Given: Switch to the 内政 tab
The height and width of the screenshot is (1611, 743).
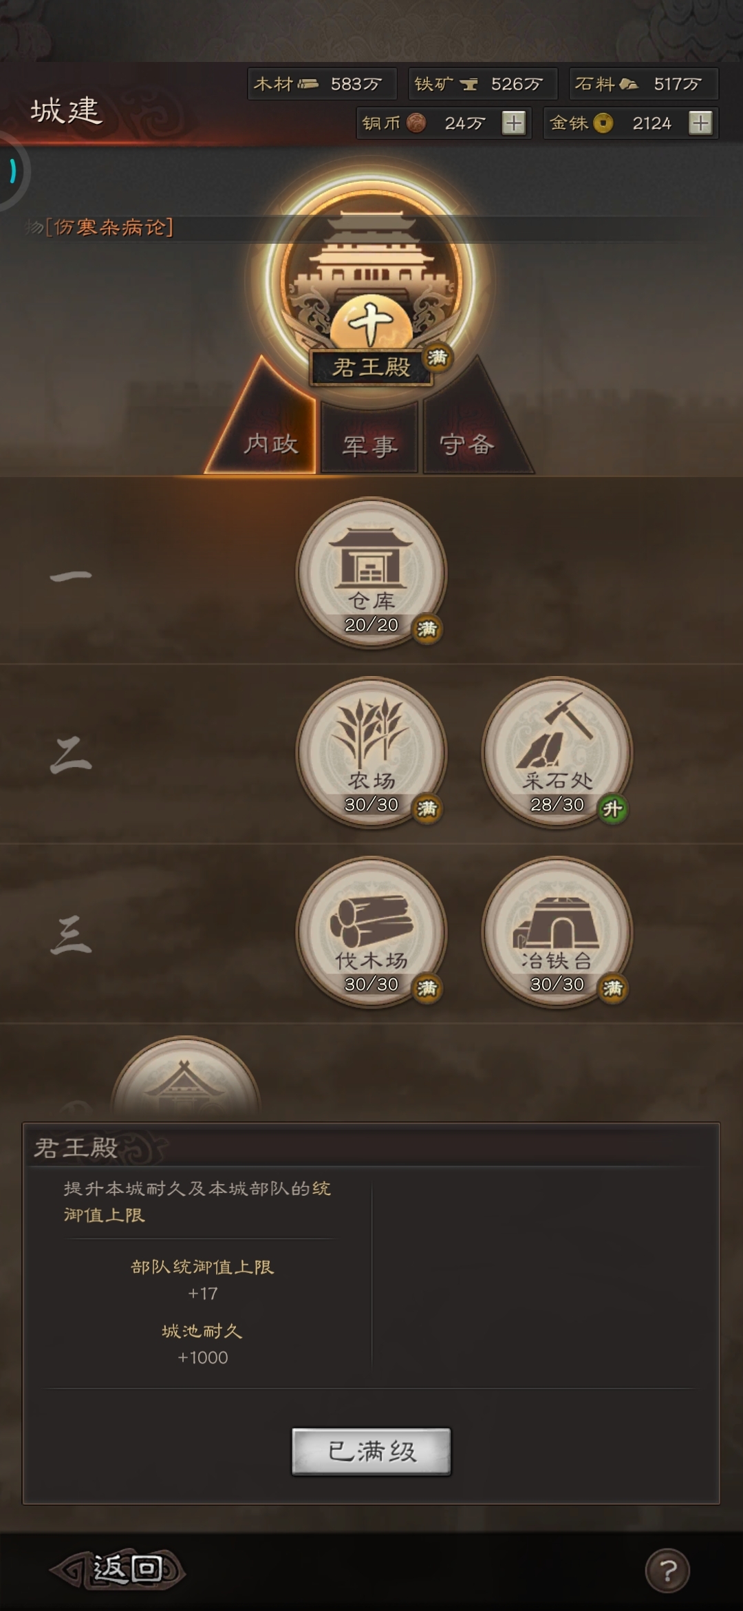Looking at the screenshot, I should (x=270, y=443).
